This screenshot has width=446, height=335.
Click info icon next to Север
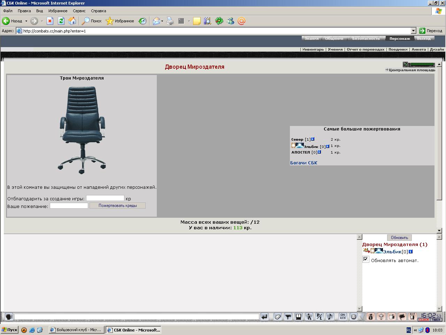point(313,139)
